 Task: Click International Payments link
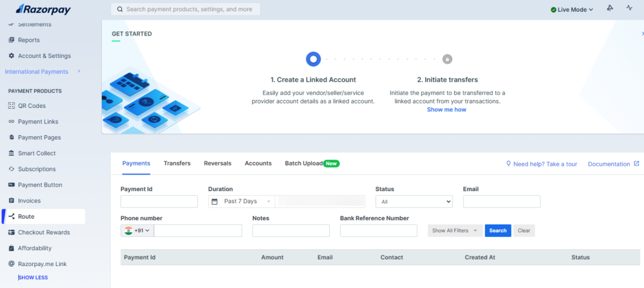[x=37, y=71]
